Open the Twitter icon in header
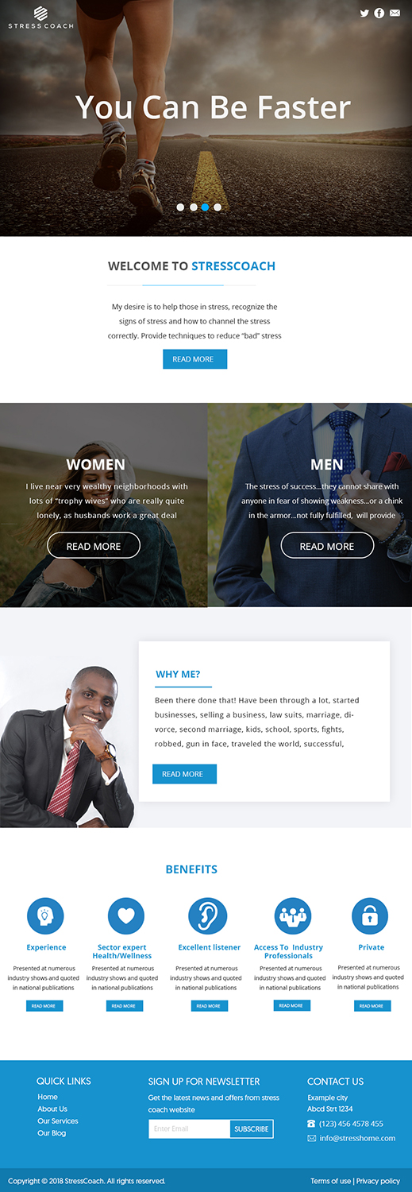The width and height of the screenshot is (412, 1192). [364, 13]
